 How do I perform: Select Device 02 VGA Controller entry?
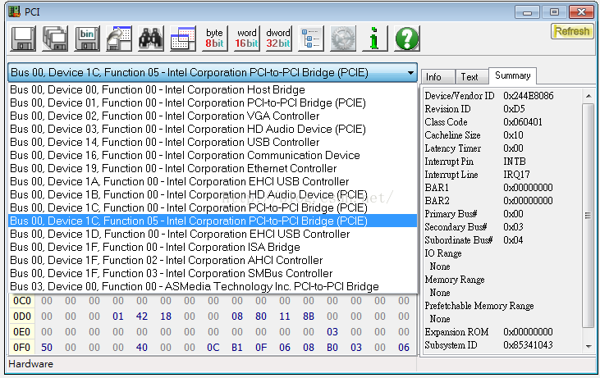point(213,116)
